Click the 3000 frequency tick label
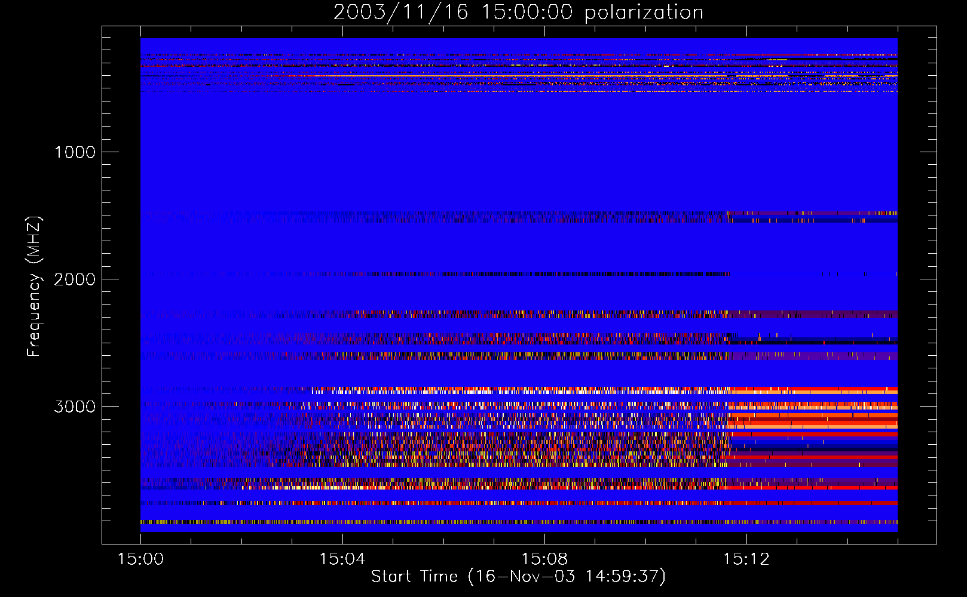The height and width of the screenshot is (597, 967). (75, 407)
